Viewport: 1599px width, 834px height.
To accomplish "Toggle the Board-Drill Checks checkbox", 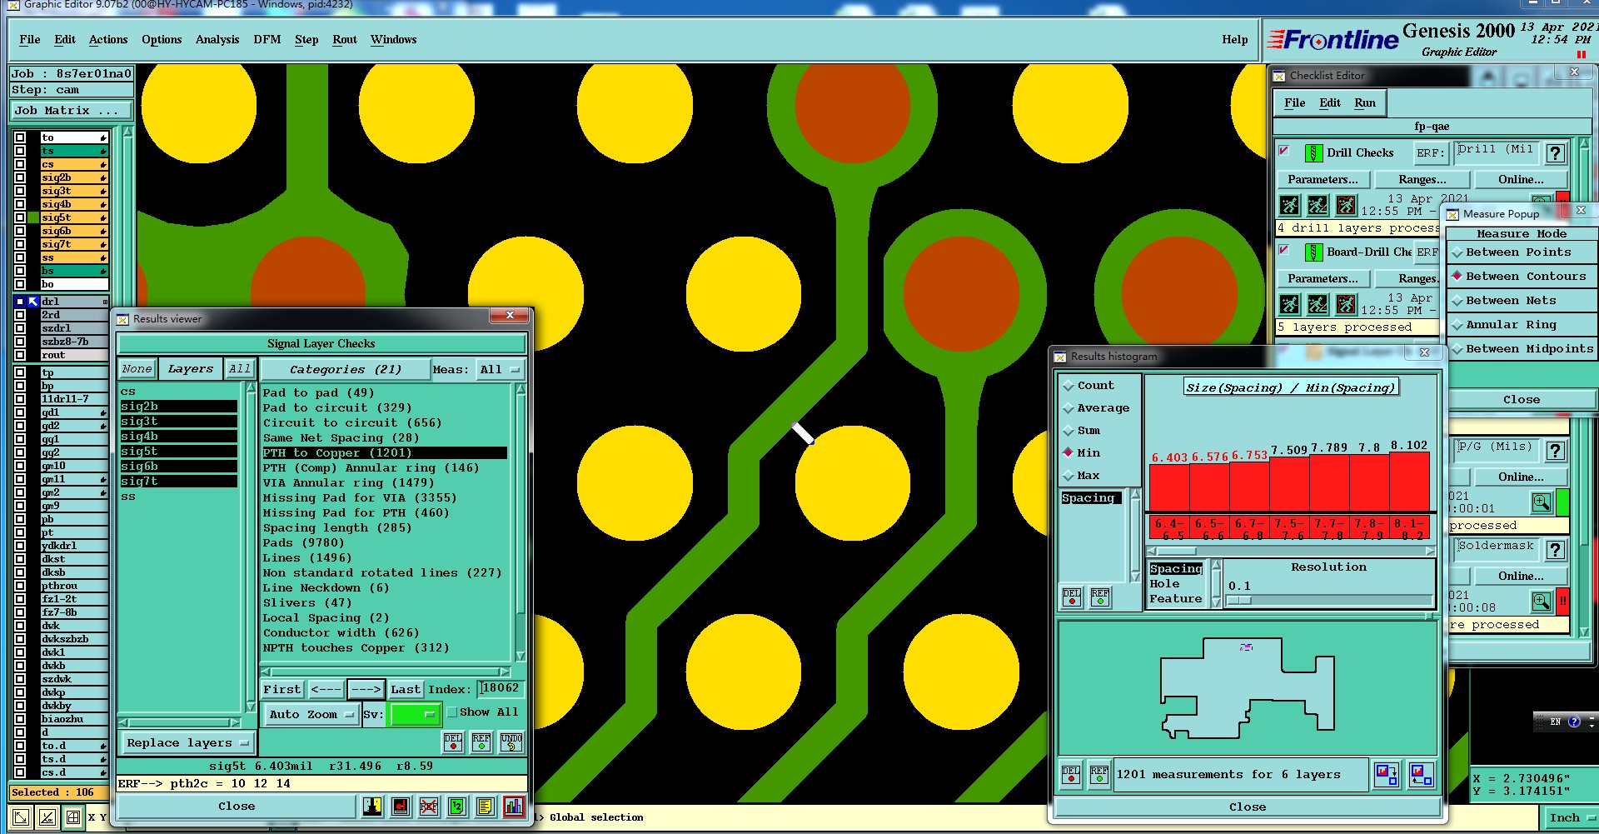I will pos(1284,250).
